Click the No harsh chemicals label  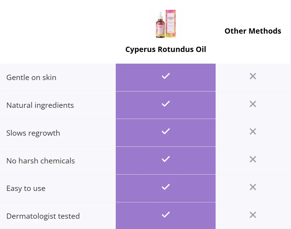point(41,161)
